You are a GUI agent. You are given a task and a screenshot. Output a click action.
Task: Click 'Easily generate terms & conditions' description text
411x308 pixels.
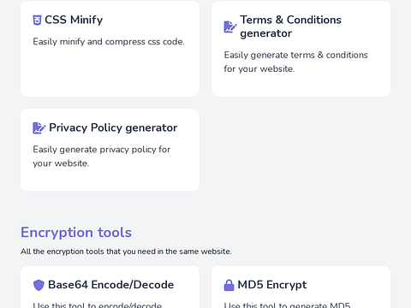tap(295, 62)
